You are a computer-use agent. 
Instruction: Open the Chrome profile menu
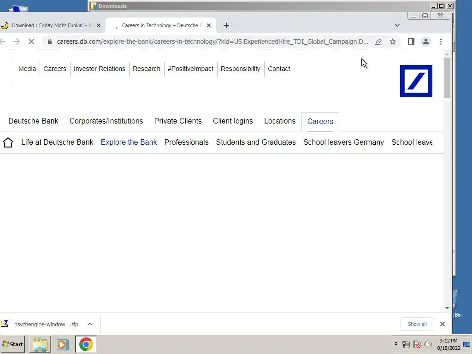(425, 41)
